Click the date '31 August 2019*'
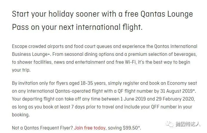This screenshot has height=133, width=207. [178, 91]
